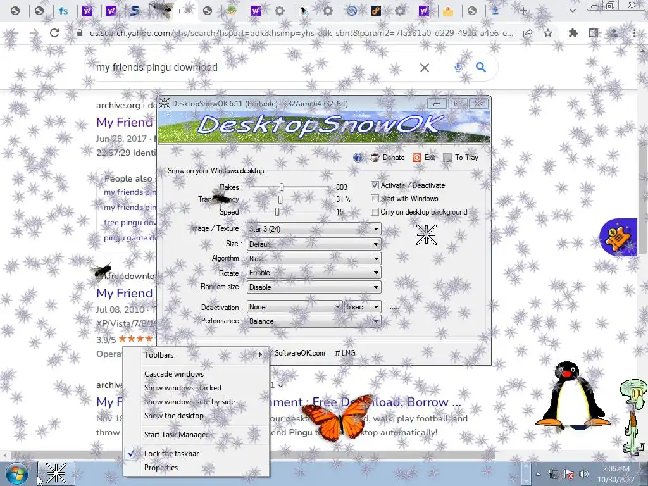Choose Show windows side by side
Screen dimensions: 648x486
coord(196,402)
